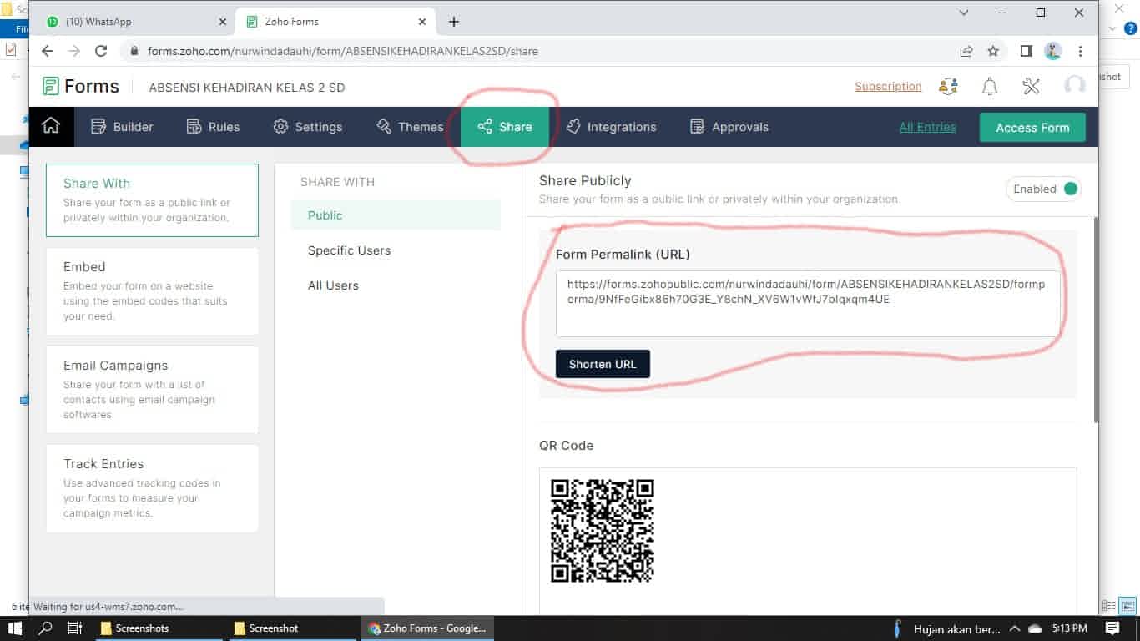
Task: Open the Rules tab
Action: click(x=213, y=127)
